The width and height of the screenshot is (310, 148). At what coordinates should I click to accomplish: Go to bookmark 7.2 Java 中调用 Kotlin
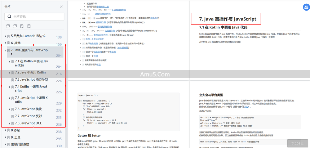point(30,72)
